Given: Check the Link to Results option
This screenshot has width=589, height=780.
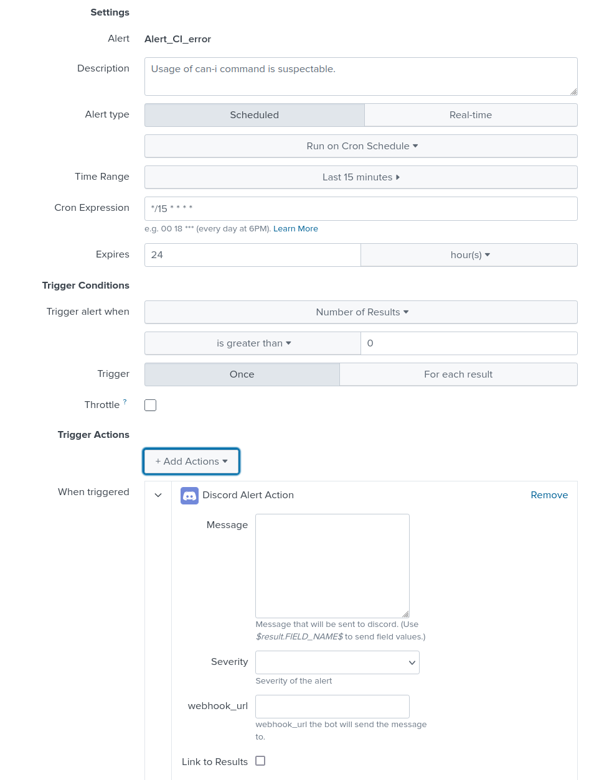Looking at the screenshot, I should click(260, 761).
